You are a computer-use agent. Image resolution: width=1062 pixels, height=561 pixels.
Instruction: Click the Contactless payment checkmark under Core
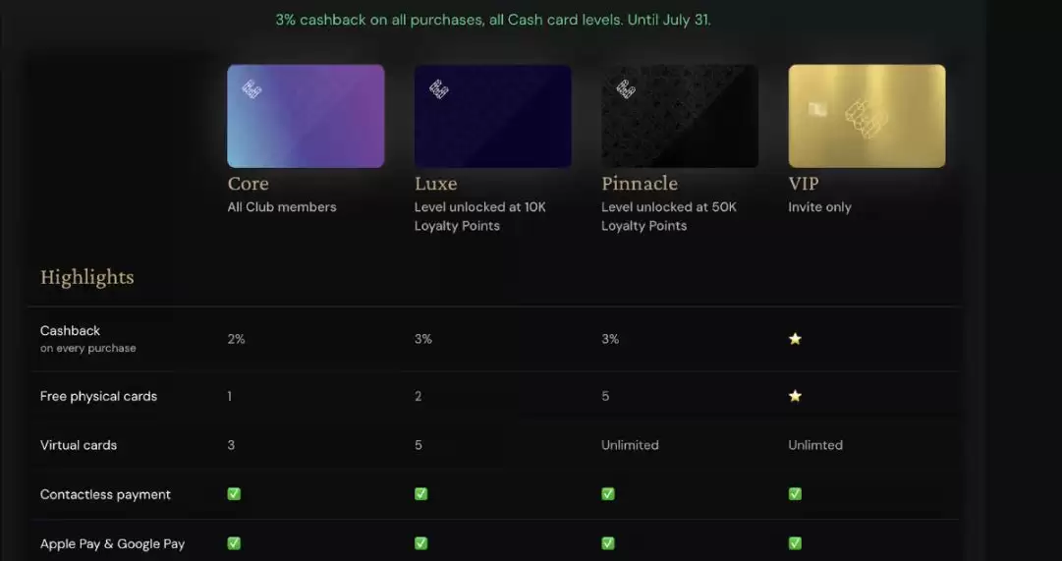pyautogui.click(x=234, y=494)
